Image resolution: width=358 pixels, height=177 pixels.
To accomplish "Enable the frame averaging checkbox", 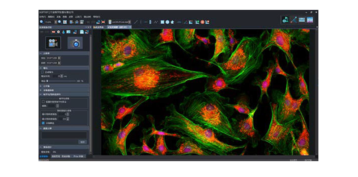I will [x=43, y=101].
